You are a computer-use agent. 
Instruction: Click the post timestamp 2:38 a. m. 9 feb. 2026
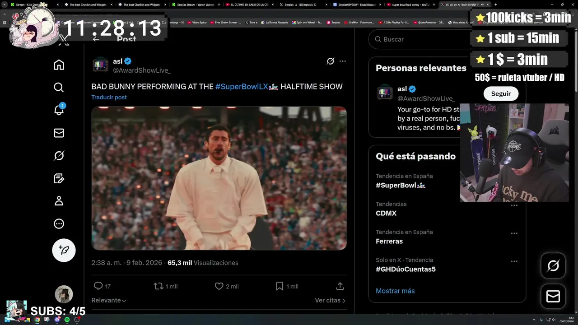(x=126, y=263)
